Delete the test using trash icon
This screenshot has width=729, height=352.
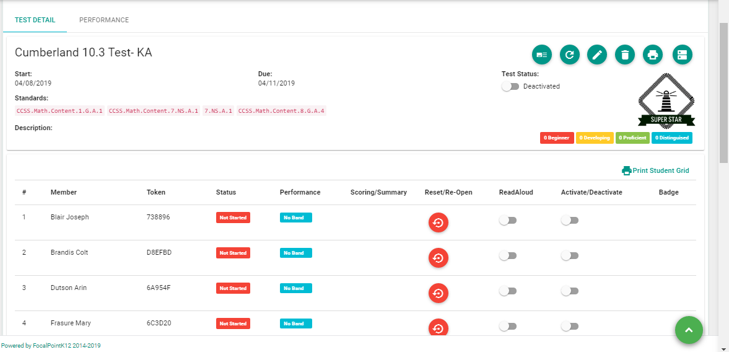click(625, 55)
